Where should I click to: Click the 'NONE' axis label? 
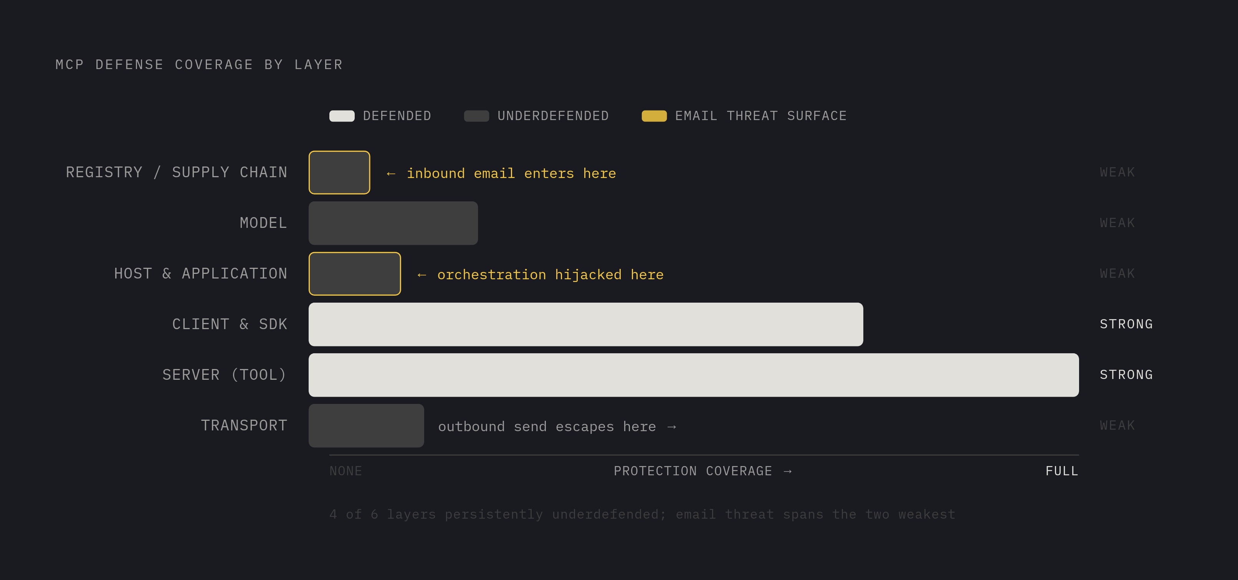coord(345,471)
